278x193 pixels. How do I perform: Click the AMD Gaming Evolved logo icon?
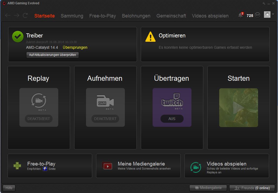(4, 3)
